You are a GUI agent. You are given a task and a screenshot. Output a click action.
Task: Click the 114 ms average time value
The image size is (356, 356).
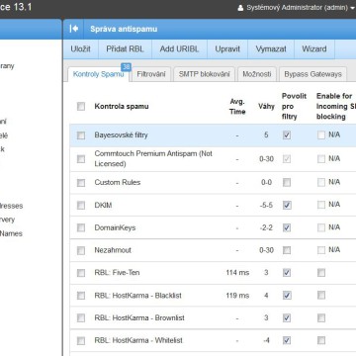(237, 273)
